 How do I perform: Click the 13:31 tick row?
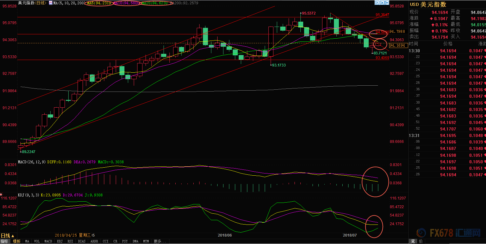click(x=447, y=135)
